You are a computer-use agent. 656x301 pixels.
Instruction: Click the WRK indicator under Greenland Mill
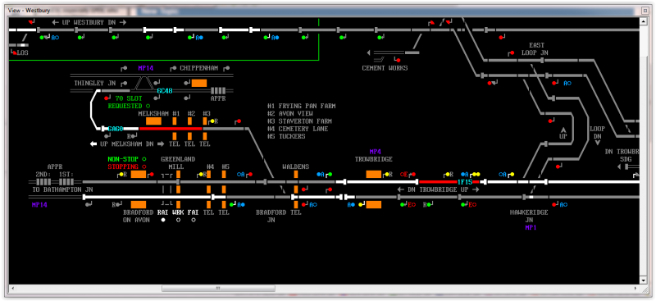pos(178,220)
